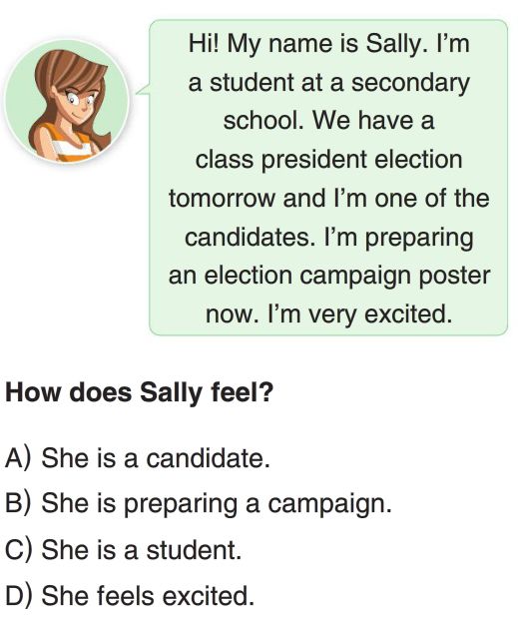The image size is (518, 625).
Task: Click the line 'school. We have a'
Action: [x=328, y=121]
